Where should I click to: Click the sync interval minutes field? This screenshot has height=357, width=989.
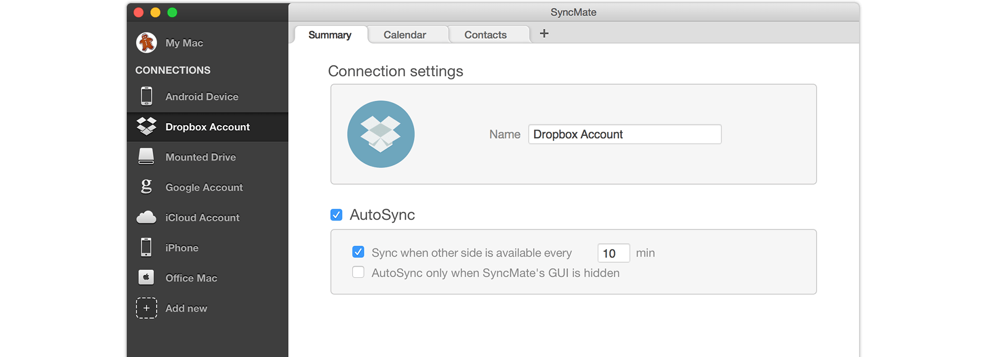click(x=613, y=253)
